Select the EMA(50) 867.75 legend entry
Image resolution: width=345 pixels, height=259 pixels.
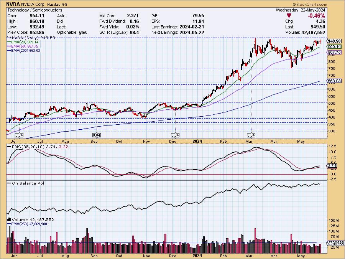23,46
